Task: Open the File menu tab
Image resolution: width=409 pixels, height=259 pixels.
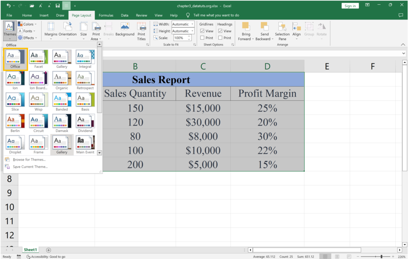Action: click(9, 15)
